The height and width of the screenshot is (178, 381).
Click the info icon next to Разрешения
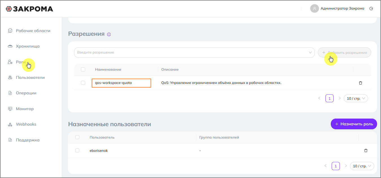click(x=109, y=34)
